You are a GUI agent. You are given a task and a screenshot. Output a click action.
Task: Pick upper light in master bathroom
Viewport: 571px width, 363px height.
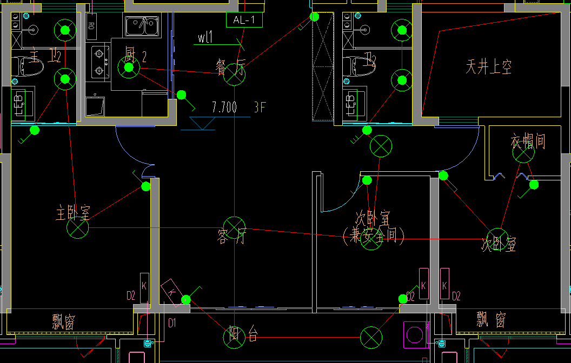coord(65,30)
